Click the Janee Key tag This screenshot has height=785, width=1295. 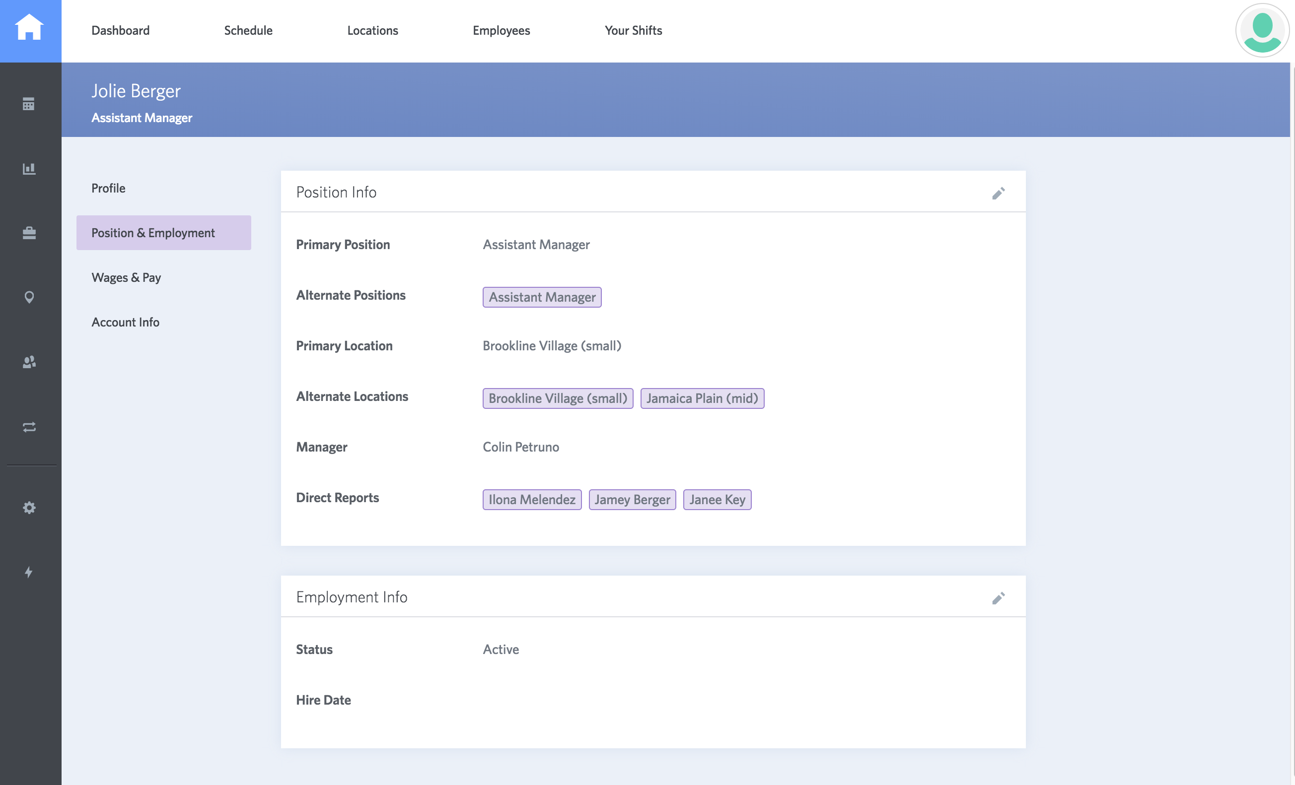[x=717, y=499]
